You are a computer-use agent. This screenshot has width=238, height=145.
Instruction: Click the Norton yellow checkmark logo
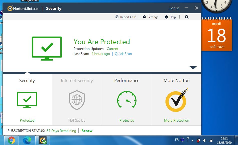coord(177,100)
